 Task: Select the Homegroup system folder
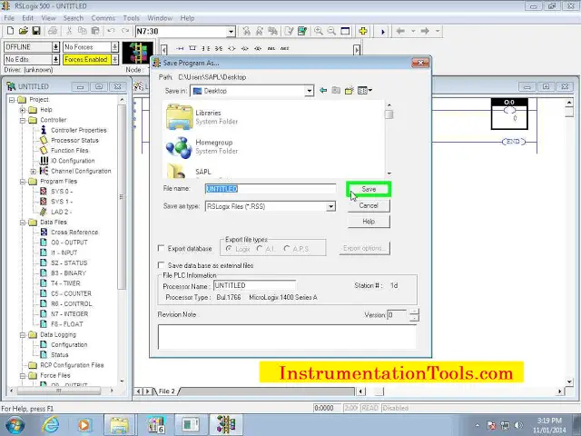[x=202, y=146]
